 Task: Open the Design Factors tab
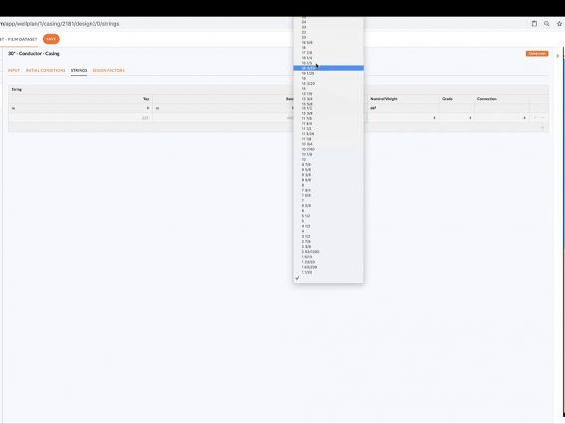tap(108, 70)
